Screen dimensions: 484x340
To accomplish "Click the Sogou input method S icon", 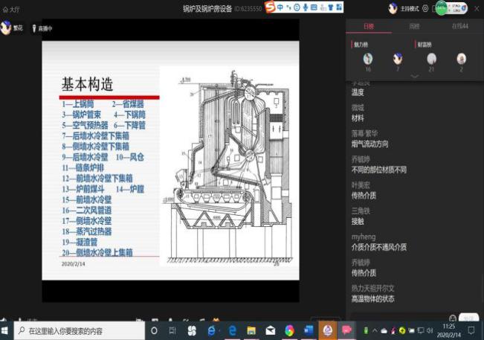I will pyautogui.click(x=271, y=7).
